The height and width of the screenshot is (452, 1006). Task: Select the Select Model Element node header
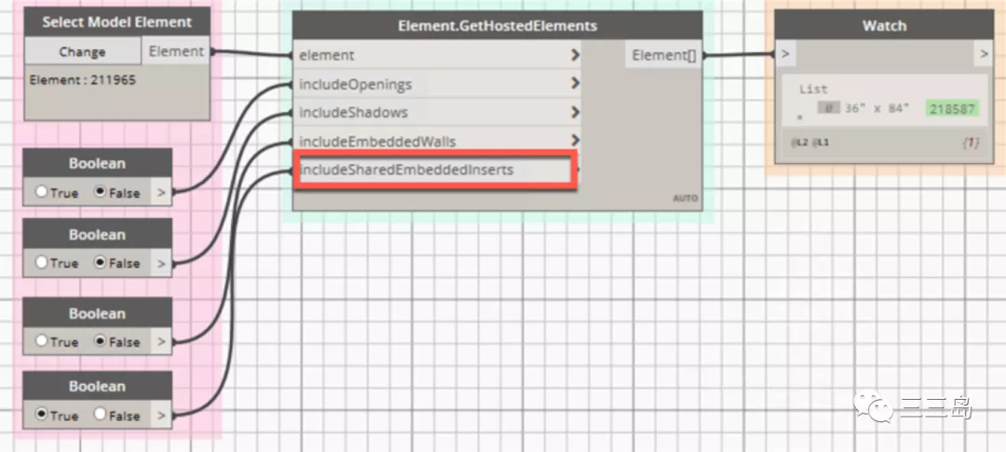(x=117, y=21)
